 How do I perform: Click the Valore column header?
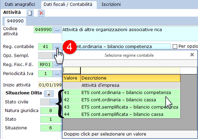pyautogui.click(x=71, y=78)
